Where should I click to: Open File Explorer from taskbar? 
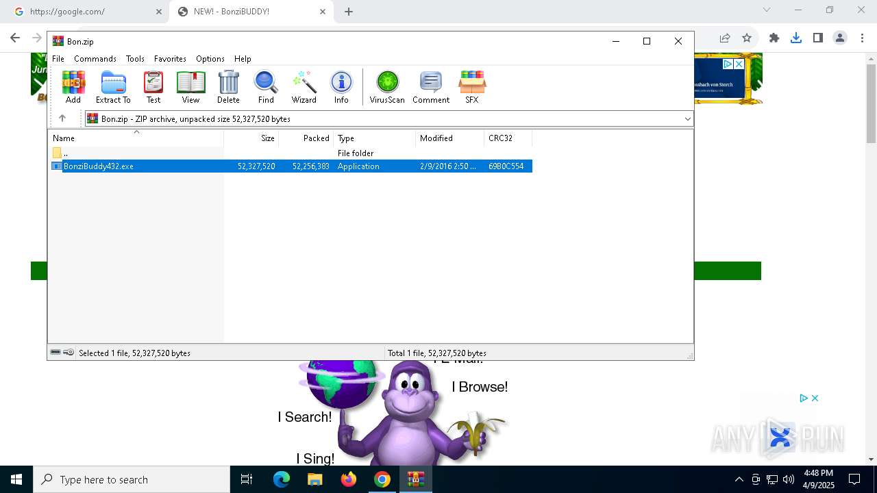pos(315,479)
